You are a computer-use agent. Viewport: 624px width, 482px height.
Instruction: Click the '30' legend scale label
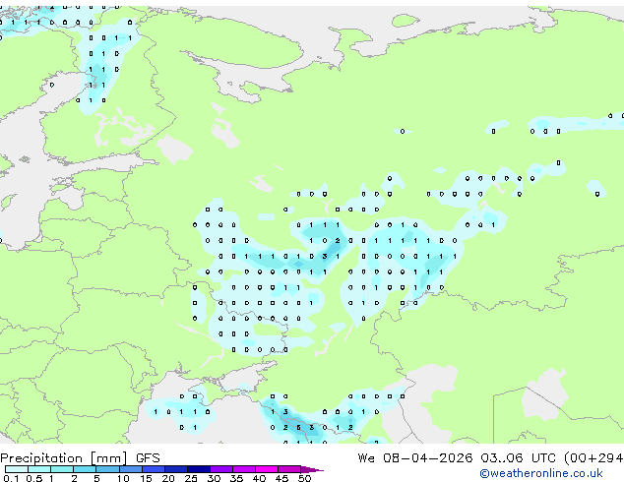tap(215, 478)
